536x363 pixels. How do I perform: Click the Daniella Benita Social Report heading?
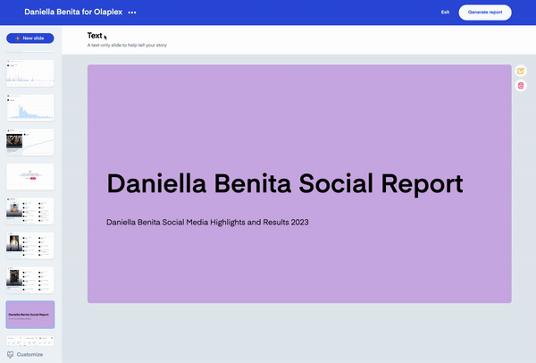tap(285, 183)
